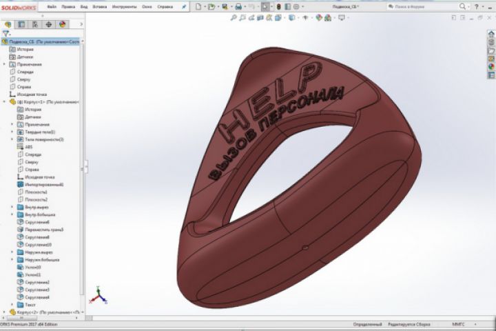Select the Подвеска_СБ root assembly node
496x331 pixels.
tap(41, 41)
